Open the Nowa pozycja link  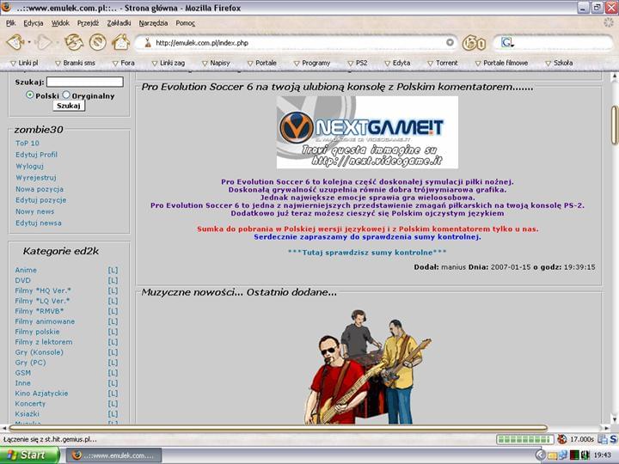(x=40, y=188)
